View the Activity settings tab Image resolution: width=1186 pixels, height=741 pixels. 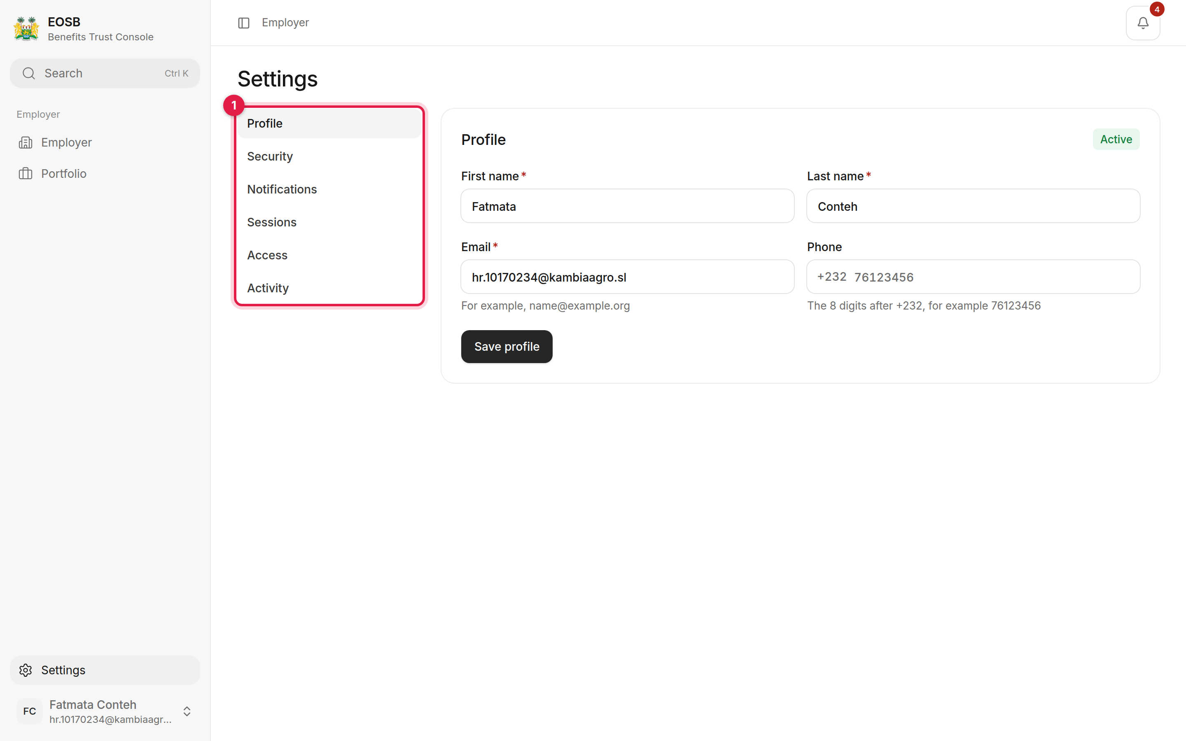tap(329, 288)
